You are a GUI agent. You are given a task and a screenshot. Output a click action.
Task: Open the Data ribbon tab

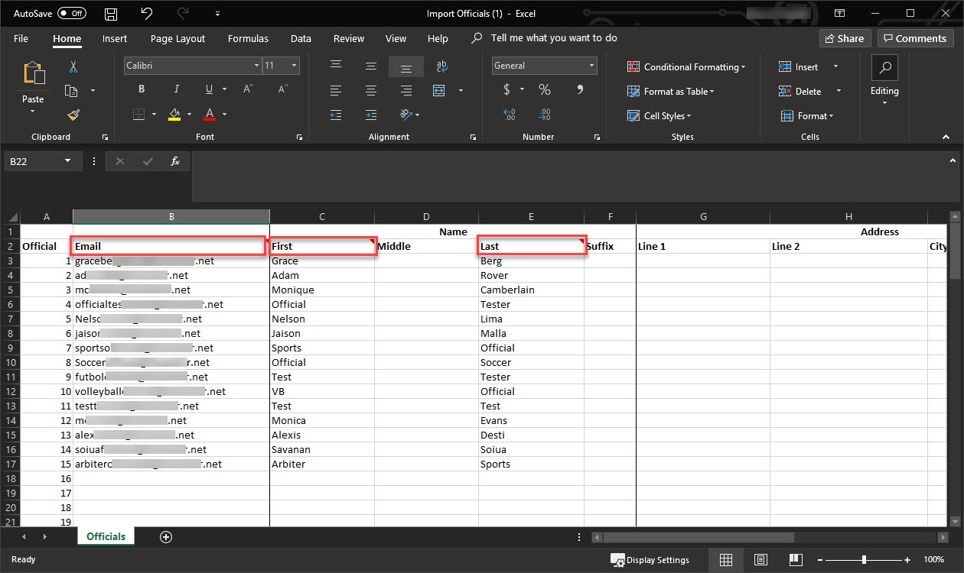point(301,38)
